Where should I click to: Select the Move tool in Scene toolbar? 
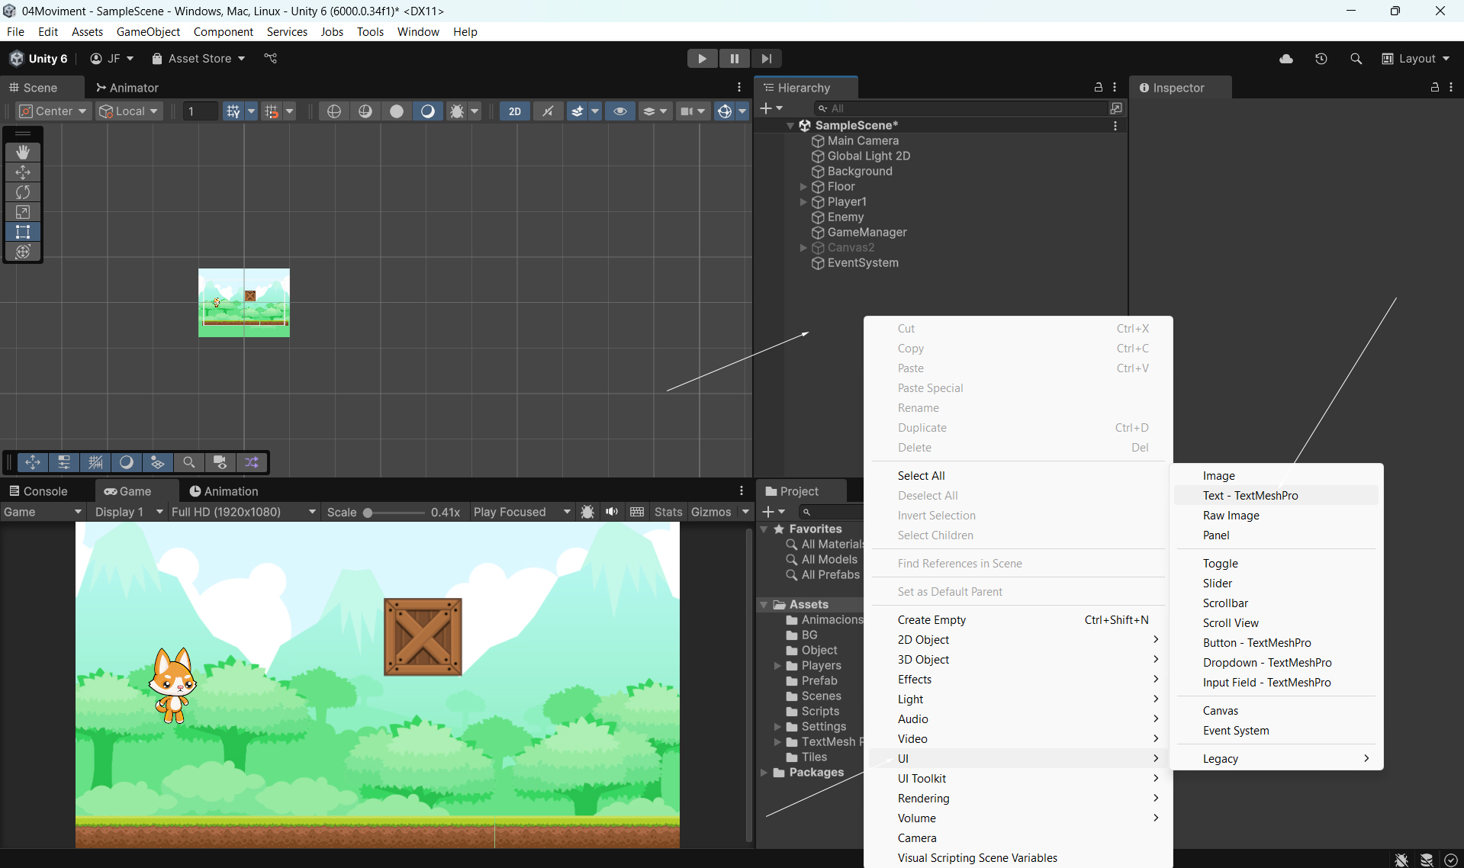pyautogui.click(x=23, y=172)
